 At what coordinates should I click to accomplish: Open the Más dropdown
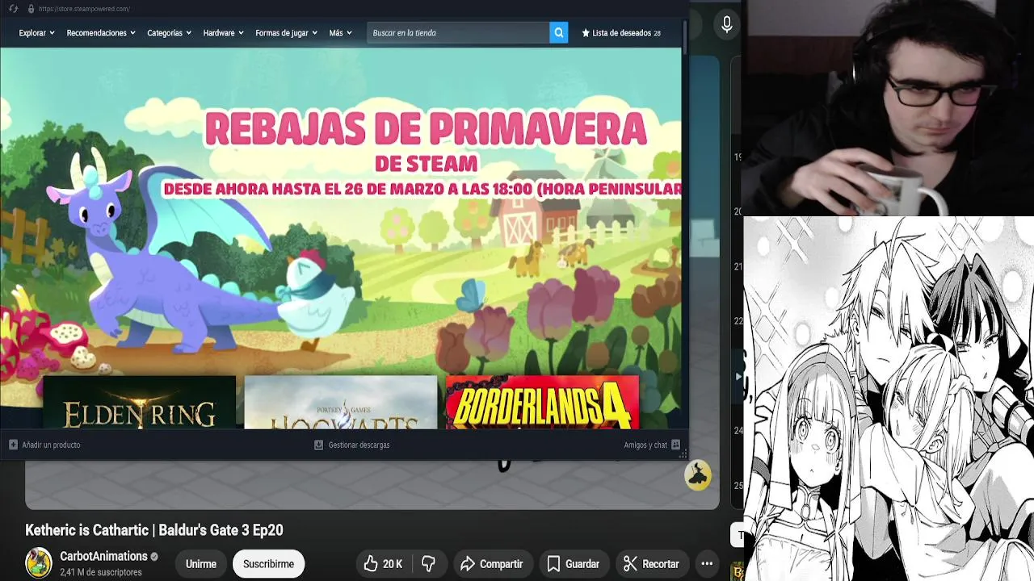340,33
